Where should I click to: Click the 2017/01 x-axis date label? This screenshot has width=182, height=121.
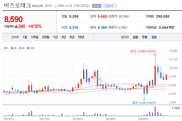click(45, 119)
